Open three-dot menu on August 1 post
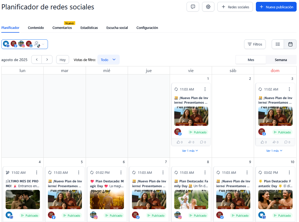Screen dimensions: 299x222 (205, 89)
